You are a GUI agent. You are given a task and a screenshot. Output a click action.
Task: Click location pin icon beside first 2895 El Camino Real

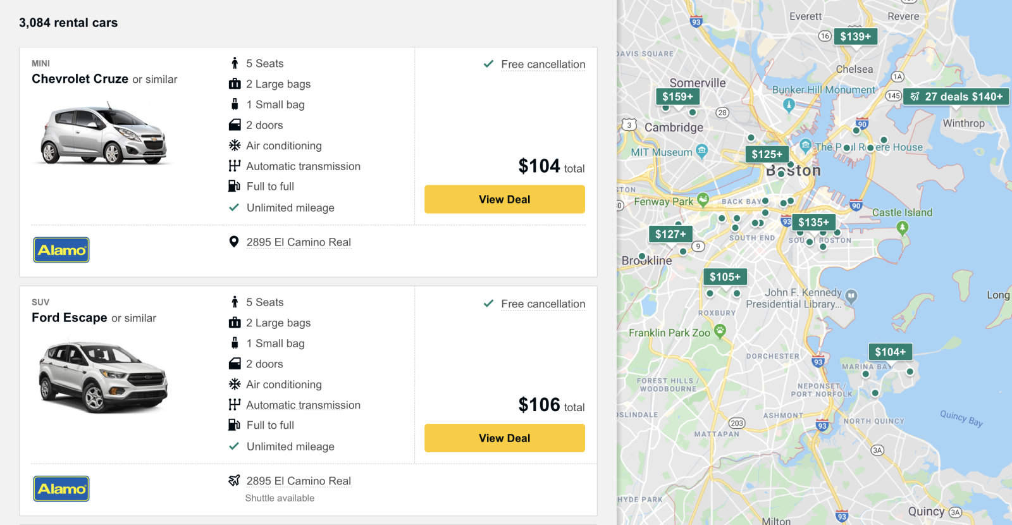pyautogui.click(x=234, y=242)
